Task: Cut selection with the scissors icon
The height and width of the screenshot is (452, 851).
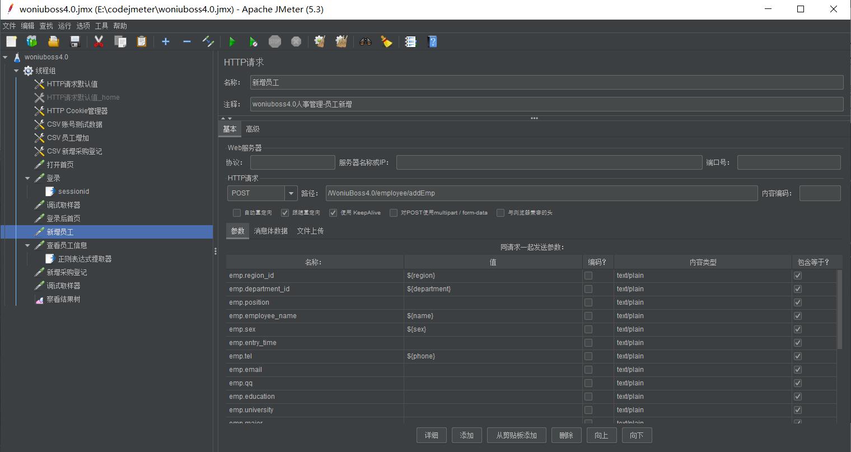Action: tap(99, 41)
